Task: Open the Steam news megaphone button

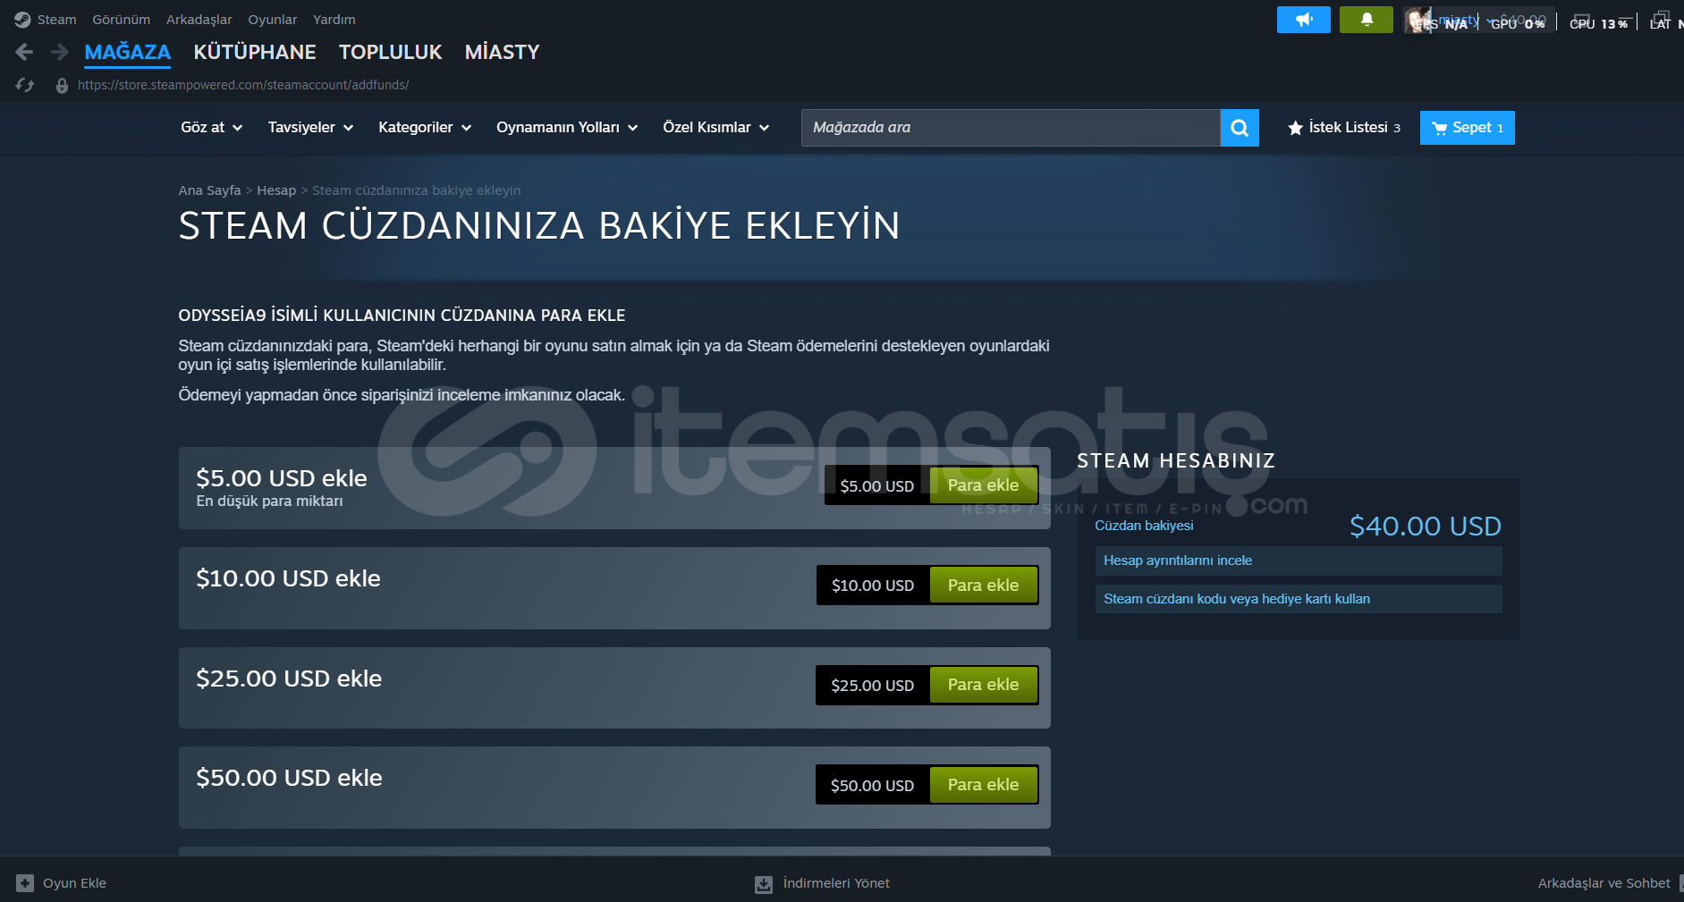Action: pos(1304,20)
